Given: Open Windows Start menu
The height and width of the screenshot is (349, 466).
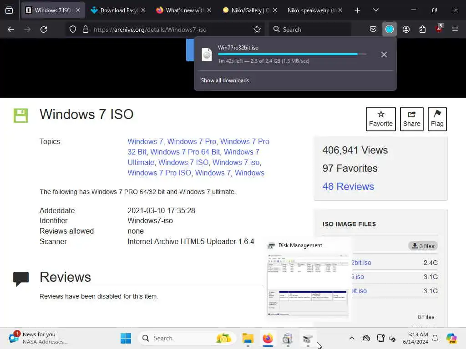Looking at the screenshot, I should [126, 338].
